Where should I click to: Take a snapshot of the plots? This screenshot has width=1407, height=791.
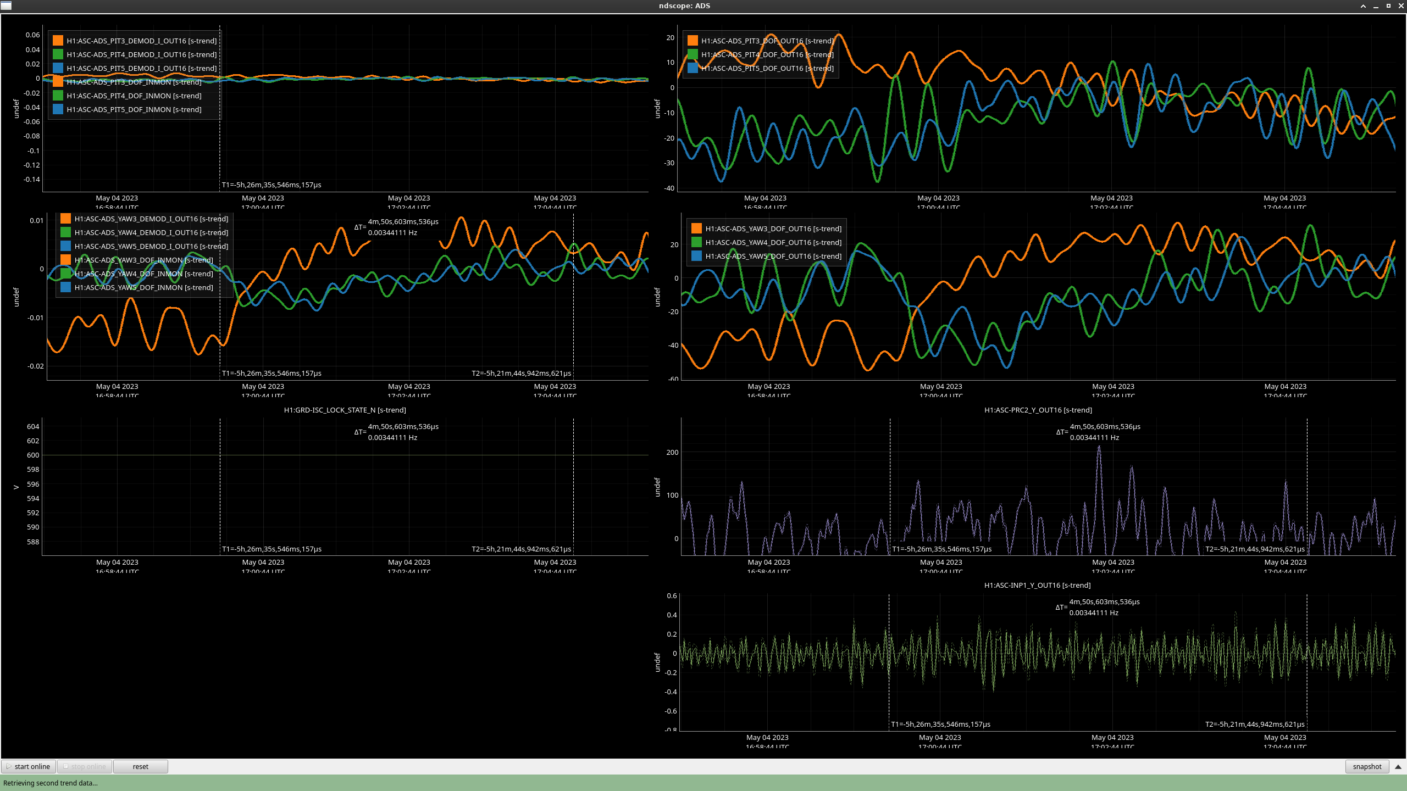1366,766
